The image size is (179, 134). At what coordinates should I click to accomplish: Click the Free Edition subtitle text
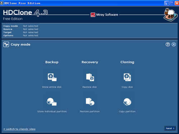pyautogui.click(x=13, y=19)
